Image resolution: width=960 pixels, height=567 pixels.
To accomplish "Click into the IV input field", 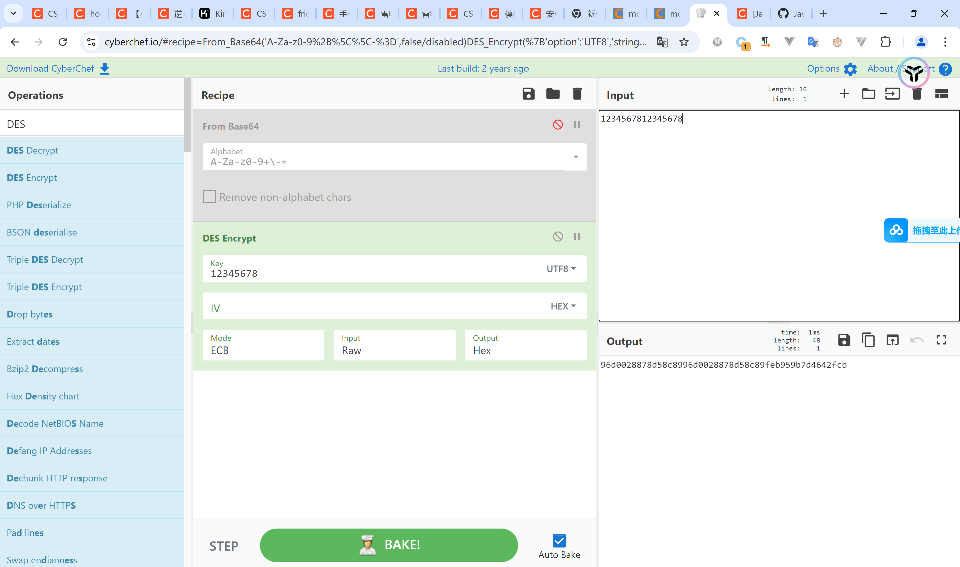I will coord(371,306).
